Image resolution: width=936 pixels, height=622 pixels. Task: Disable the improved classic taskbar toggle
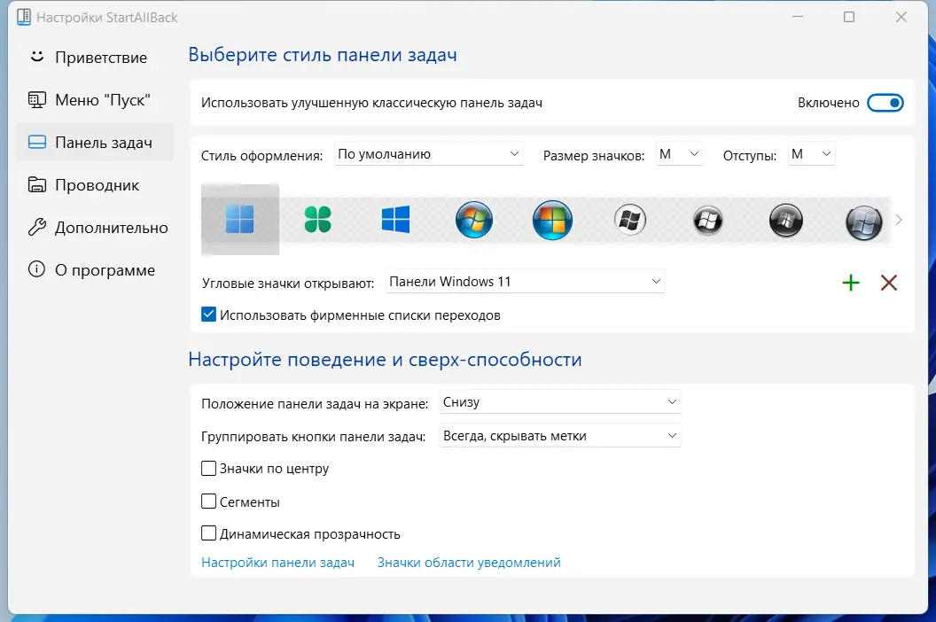pos(885,103)
